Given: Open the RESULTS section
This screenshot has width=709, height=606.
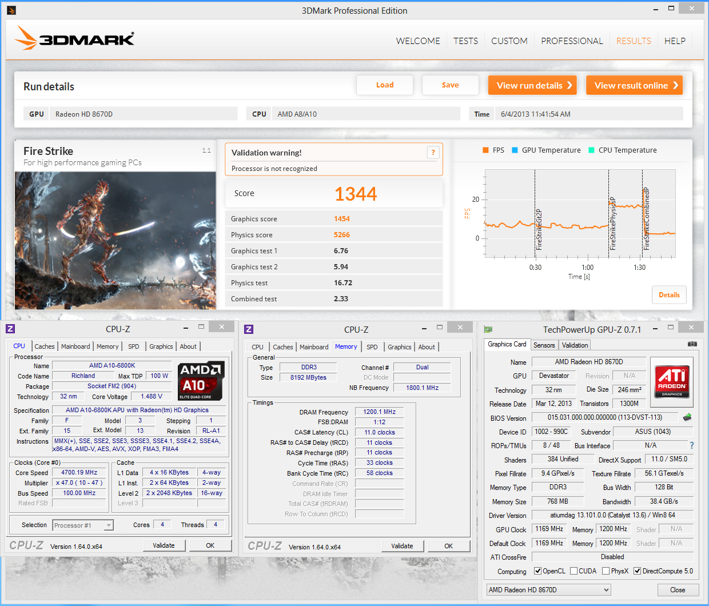Looking at the screenshot, I should (634, 41).
